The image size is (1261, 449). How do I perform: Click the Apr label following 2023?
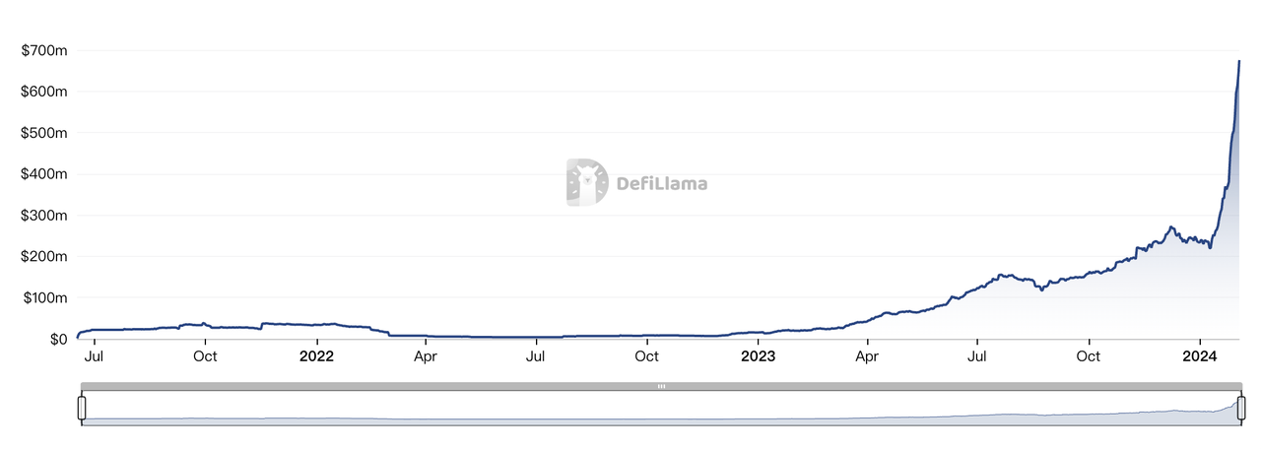[x=867, y=356]
